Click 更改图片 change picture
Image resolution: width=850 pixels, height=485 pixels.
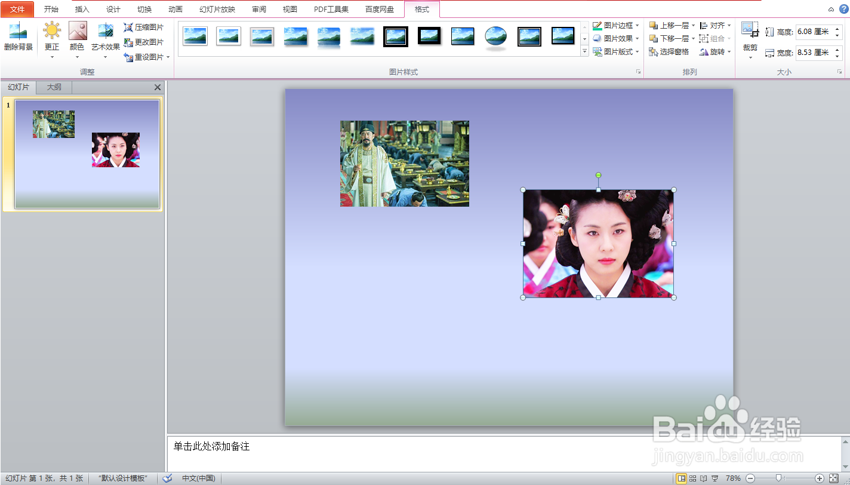pos(143,42)
